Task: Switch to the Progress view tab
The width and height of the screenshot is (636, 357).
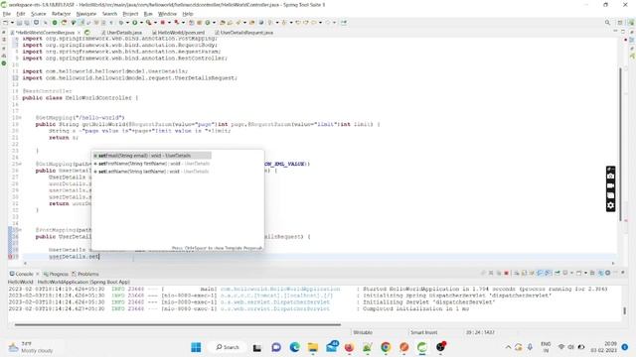Action: pyautogui.click(x=56, y=274)
